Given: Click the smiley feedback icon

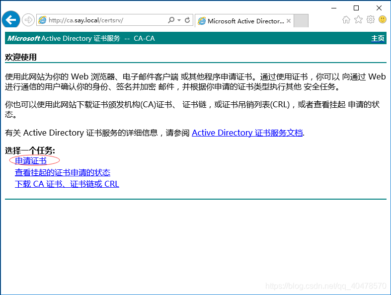Looking at the screenshot, I should click(383, 19).
